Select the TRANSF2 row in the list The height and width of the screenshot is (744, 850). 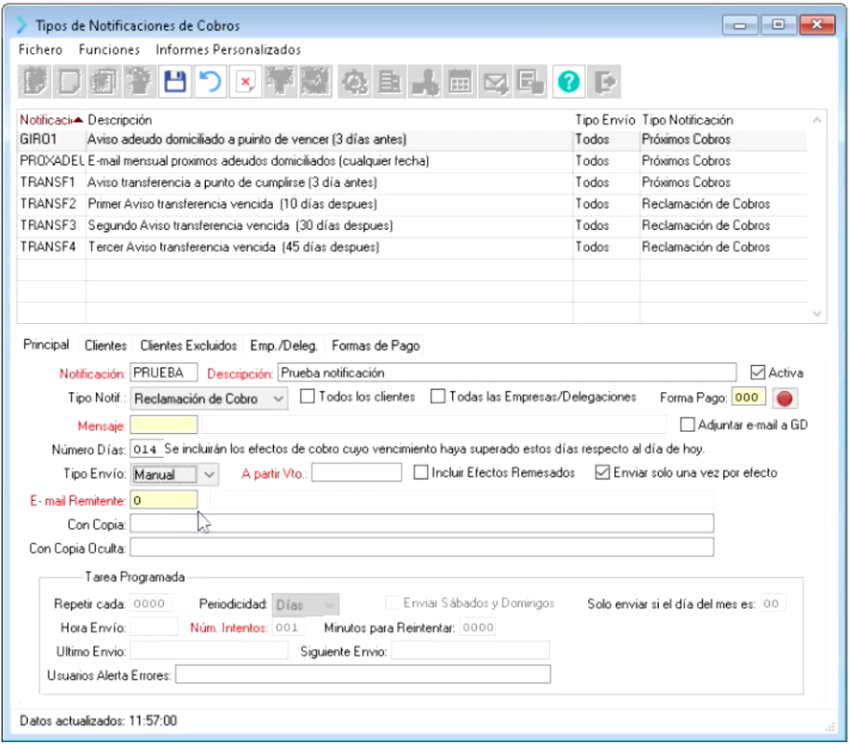280,204
